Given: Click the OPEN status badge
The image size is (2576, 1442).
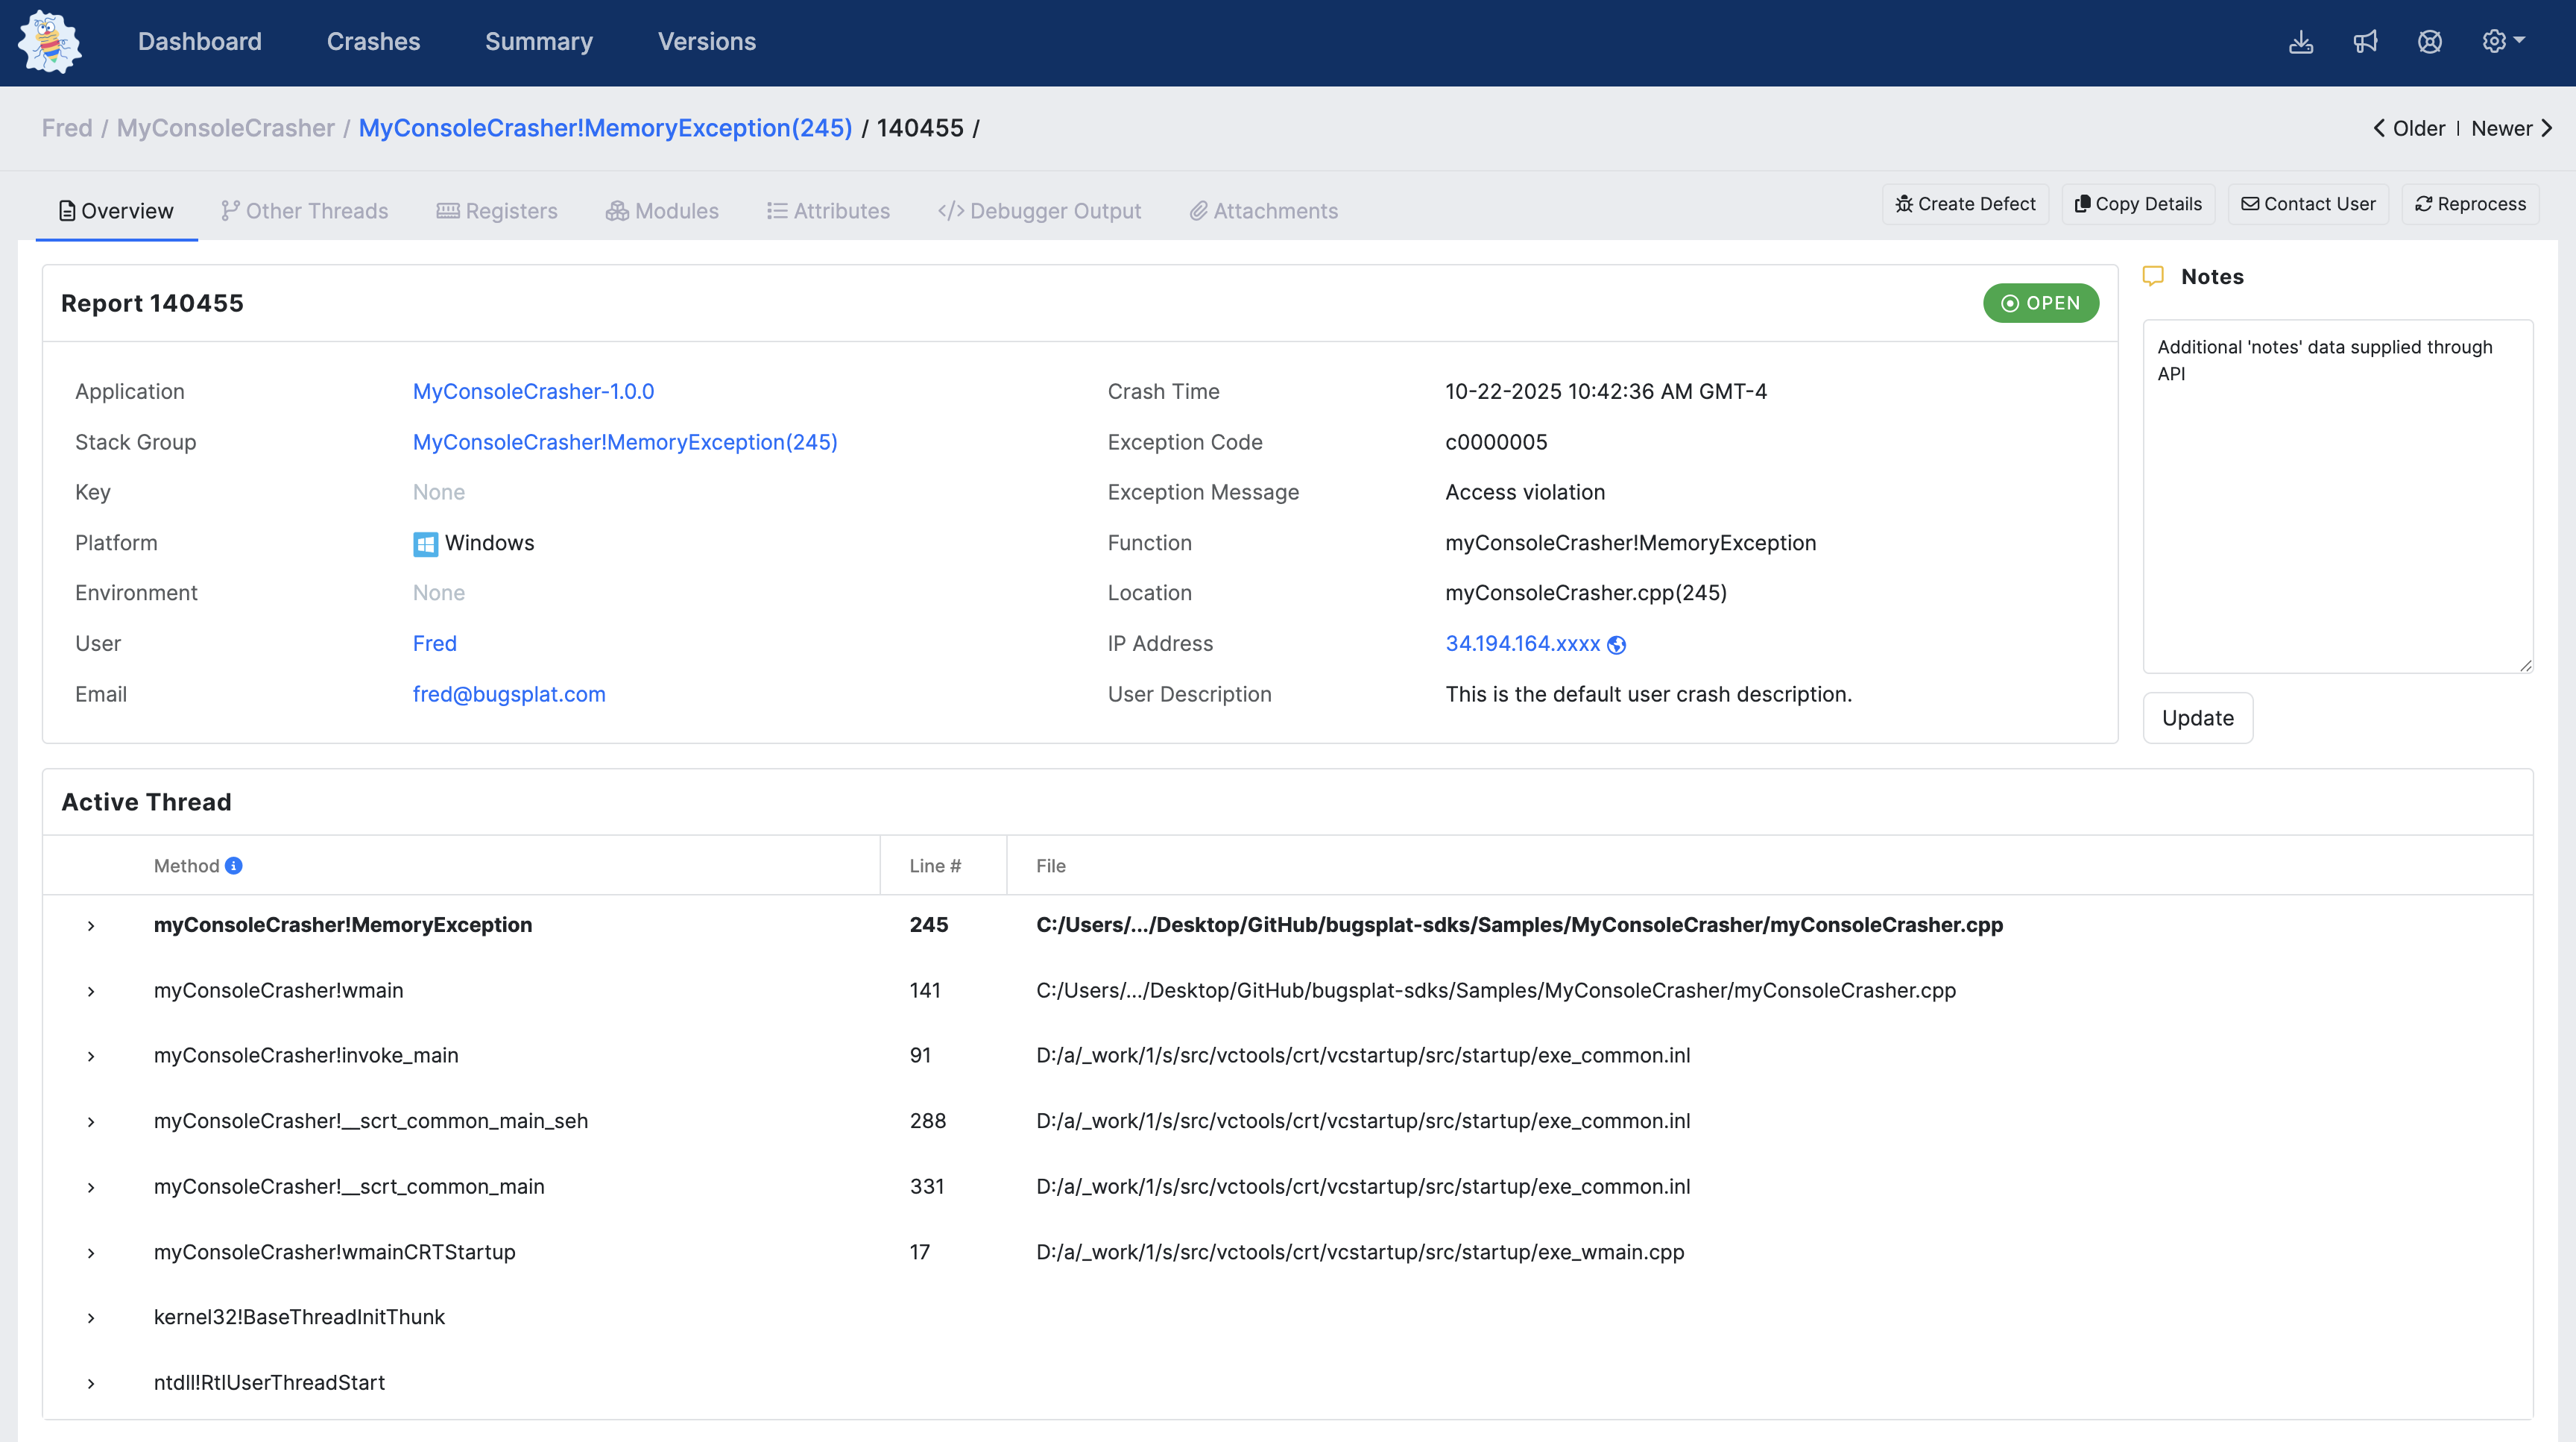Looking at the screenshot, I should pos(2040,303).
